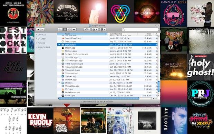
Task: Select the Transmit.app icon
Action: point(63,73)
